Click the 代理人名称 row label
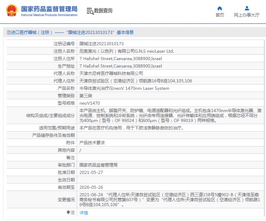This screenshot has height=221, width=266. coord(64,74)
